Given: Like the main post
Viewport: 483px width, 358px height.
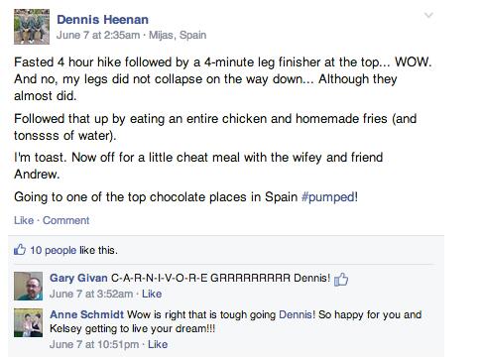Looking at the screenshot, I should 24,220.
